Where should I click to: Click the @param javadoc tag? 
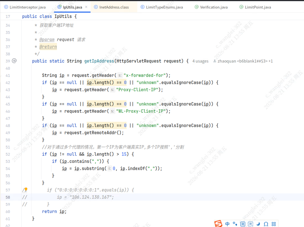point(47,39)
